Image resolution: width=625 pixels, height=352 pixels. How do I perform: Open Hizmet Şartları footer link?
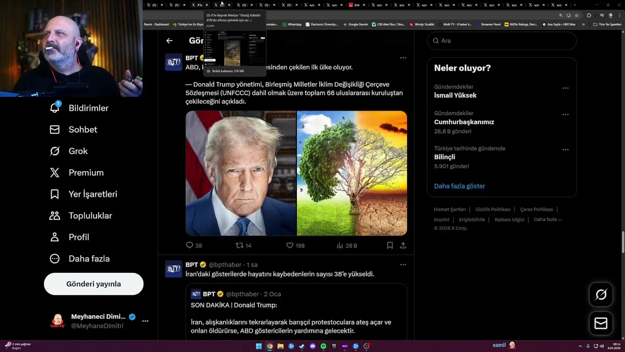pyautogui.click(x=450, y=209)
